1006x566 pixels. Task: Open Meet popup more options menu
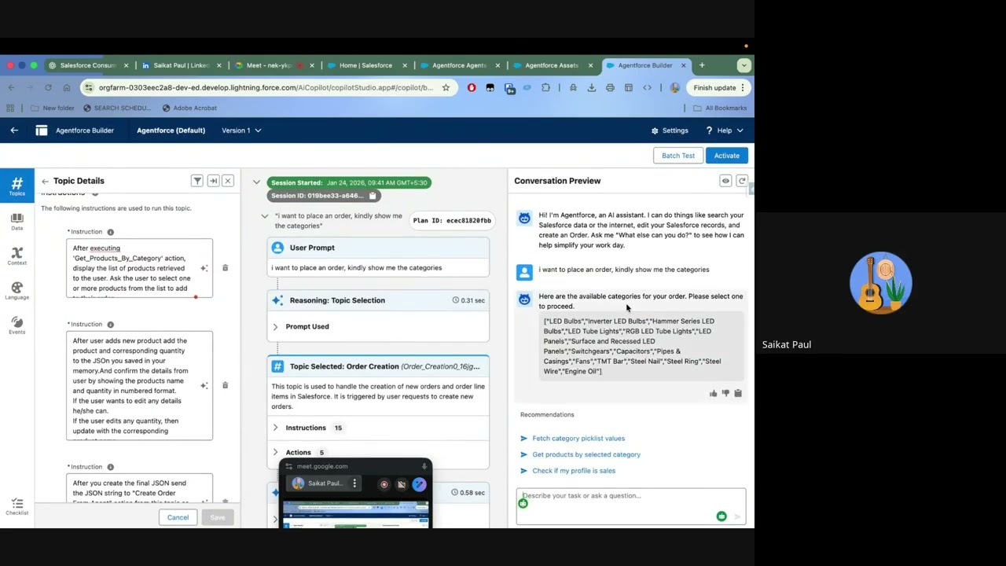354,483
